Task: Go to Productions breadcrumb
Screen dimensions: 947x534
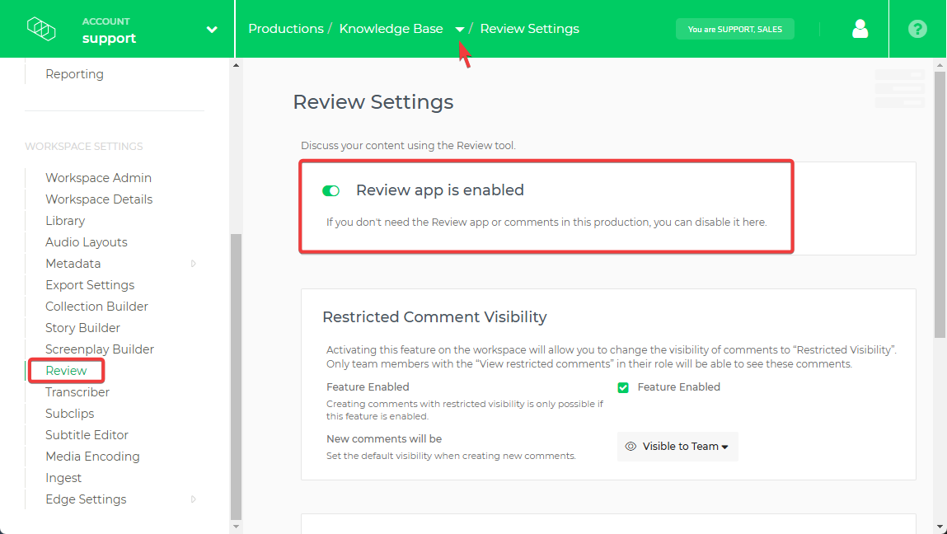Action: [x=286, y=28]
